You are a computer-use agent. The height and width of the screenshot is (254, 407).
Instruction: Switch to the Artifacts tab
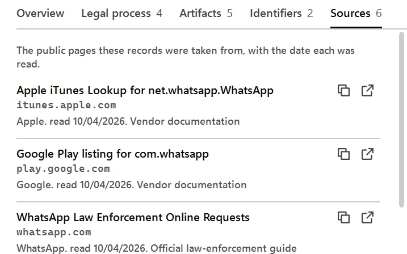coord(206,13)
